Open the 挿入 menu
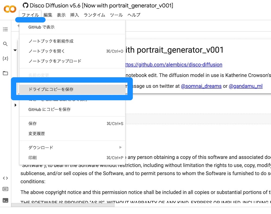The height and width of the screenshot is (214, 271). tap(75, 15)
